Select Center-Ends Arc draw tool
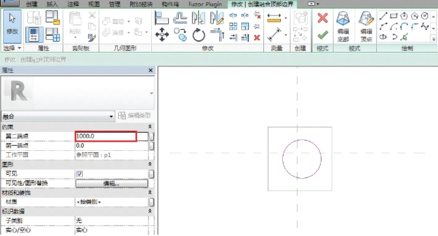This screenshot has height=236, width=438. (x=394, y=27)
